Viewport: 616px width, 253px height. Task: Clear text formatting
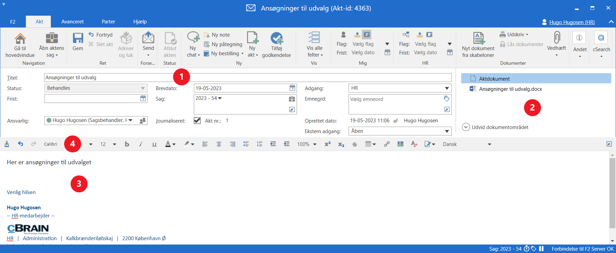[x=414, y=144]
